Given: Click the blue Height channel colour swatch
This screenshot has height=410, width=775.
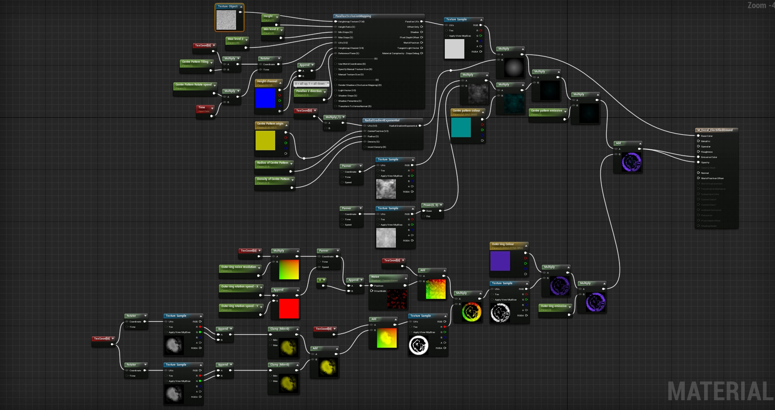Looking at the screenshot, I should coord(265,98).
